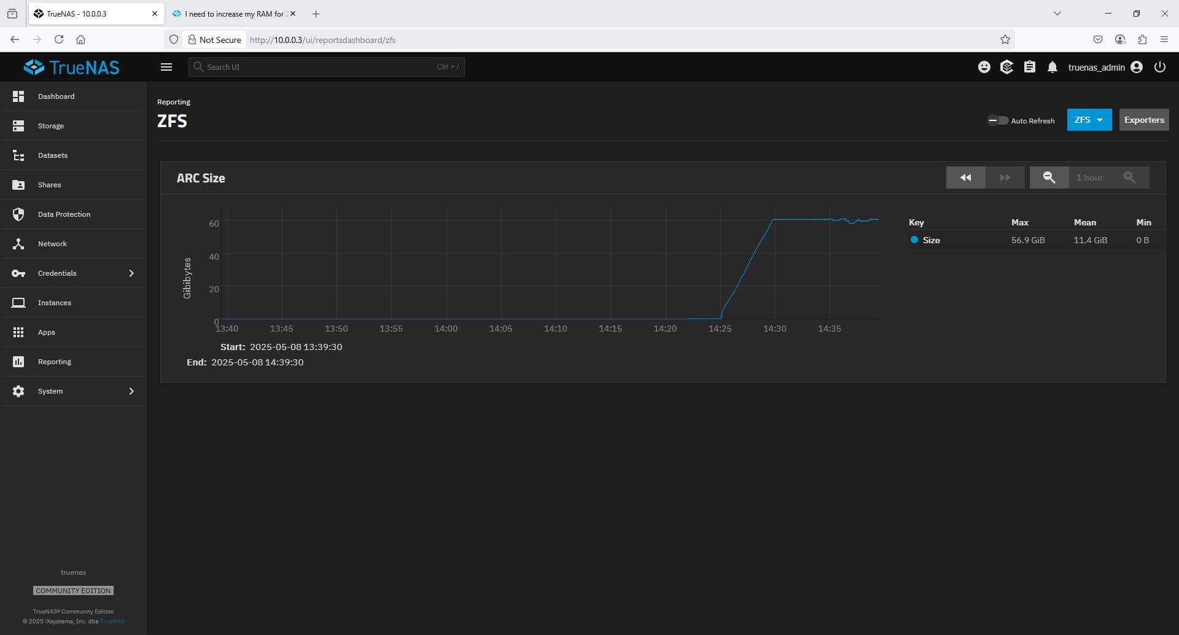Click the browser address bar URL
The height and width of the screenshot is (635, 1179).
tap(322, 40)
